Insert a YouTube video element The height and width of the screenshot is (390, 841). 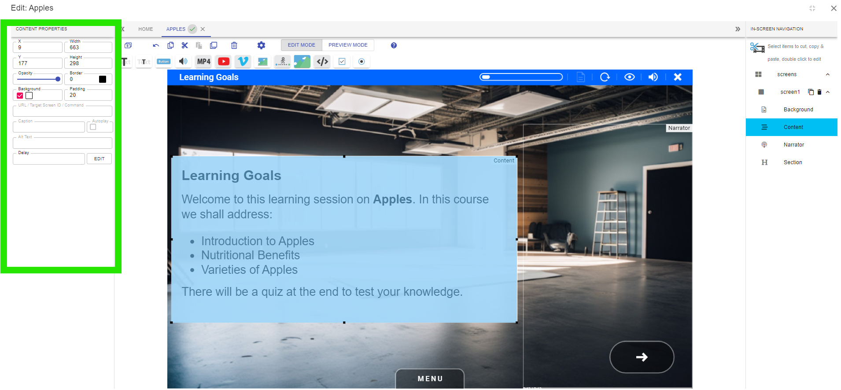tap(224, 62)
